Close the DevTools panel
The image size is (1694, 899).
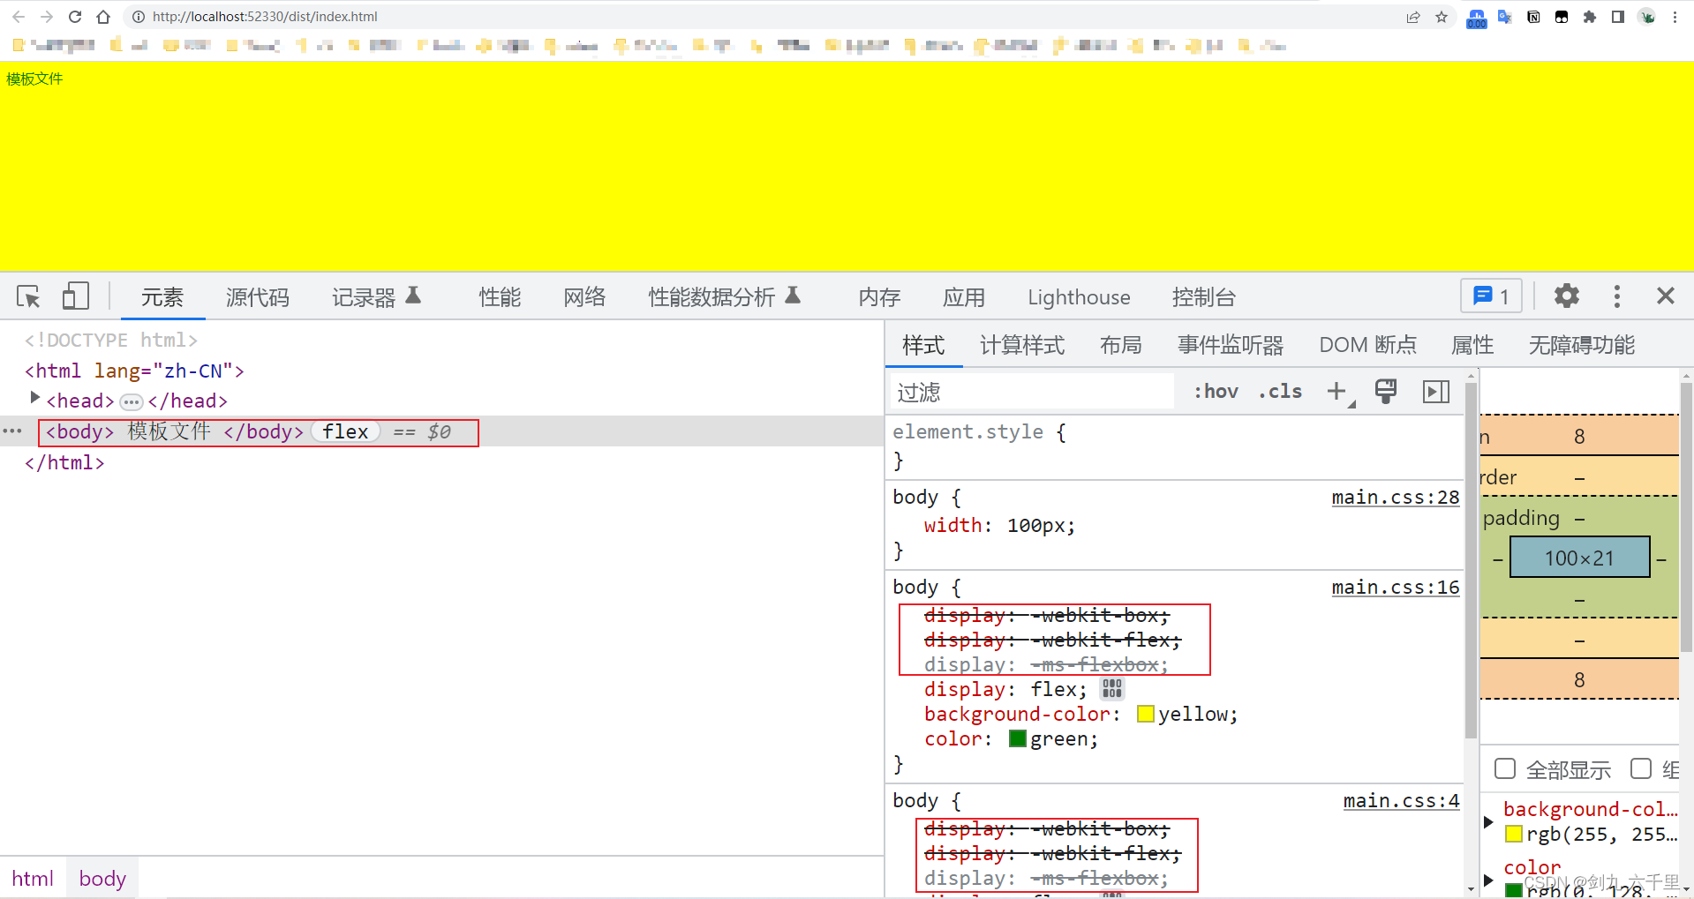[x=1666, y=296]
